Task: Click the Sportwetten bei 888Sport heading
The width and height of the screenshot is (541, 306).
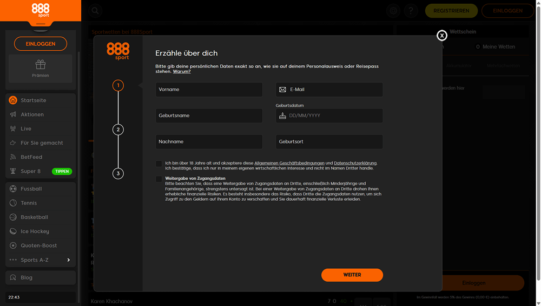Action: coord(122,32)
